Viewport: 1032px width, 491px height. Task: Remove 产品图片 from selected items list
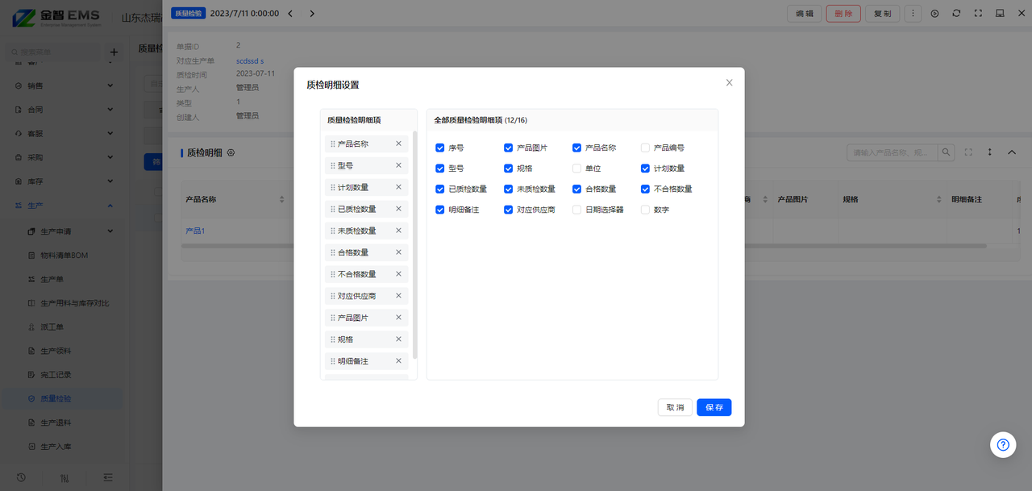[x=398, y=318]
